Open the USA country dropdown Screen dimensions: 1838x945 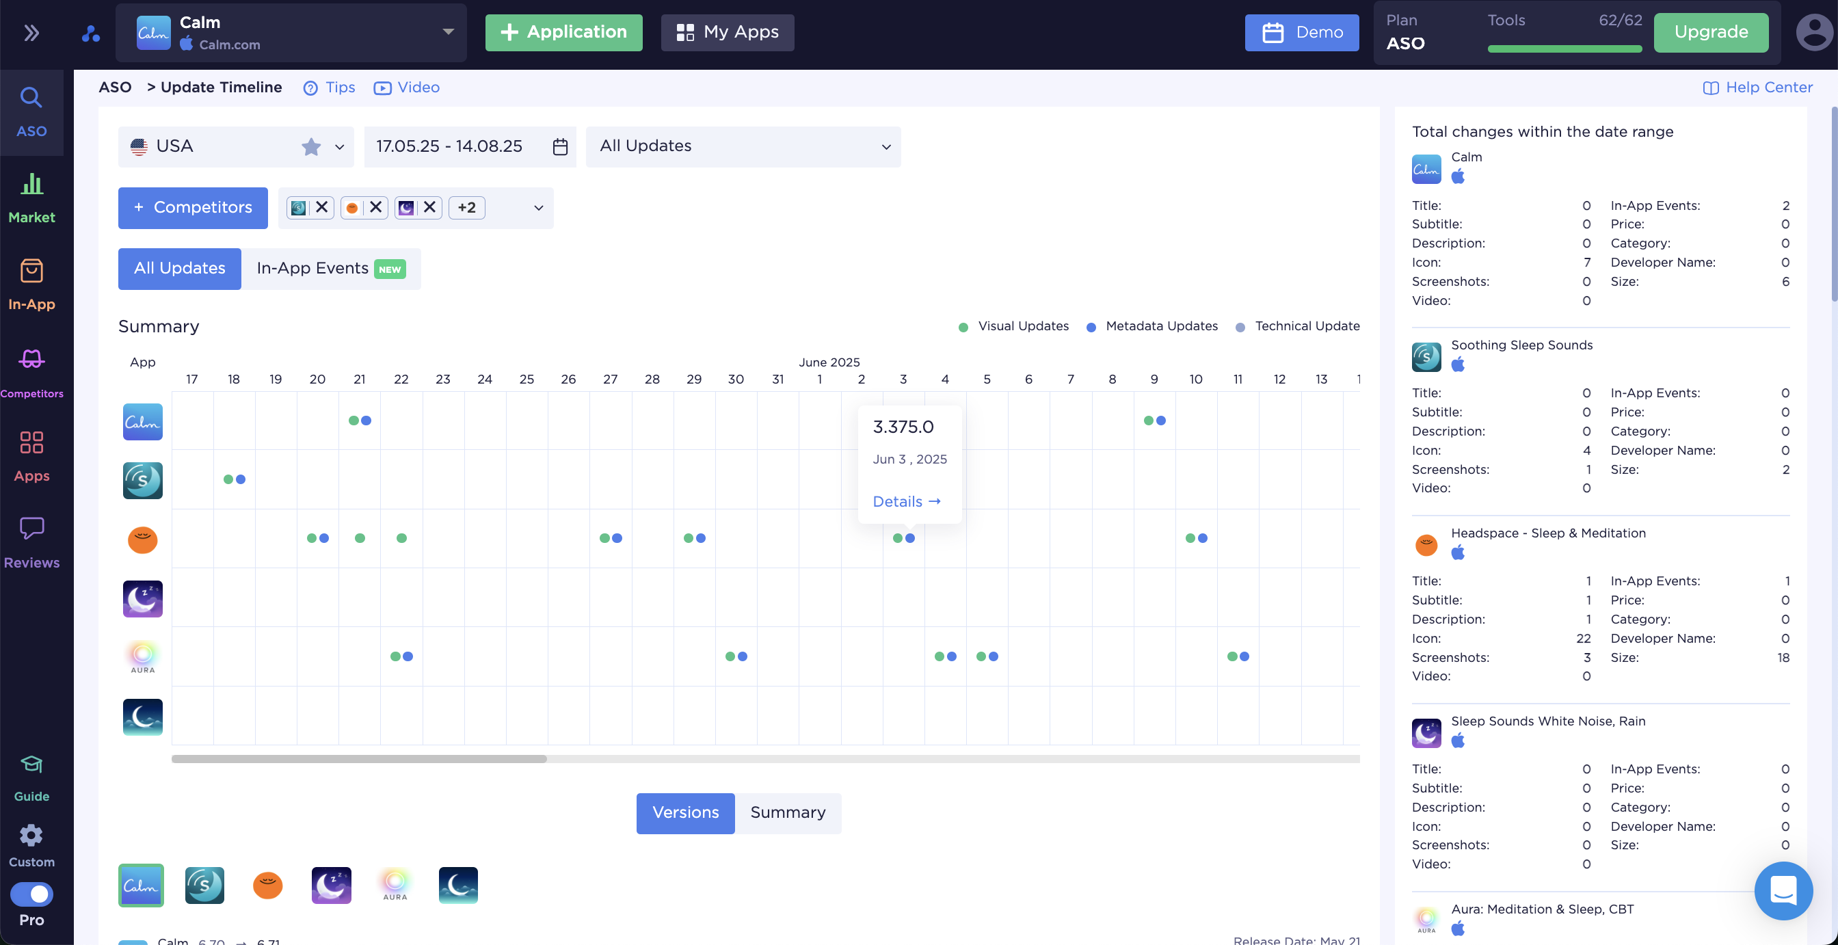click(x=236, y=146)
